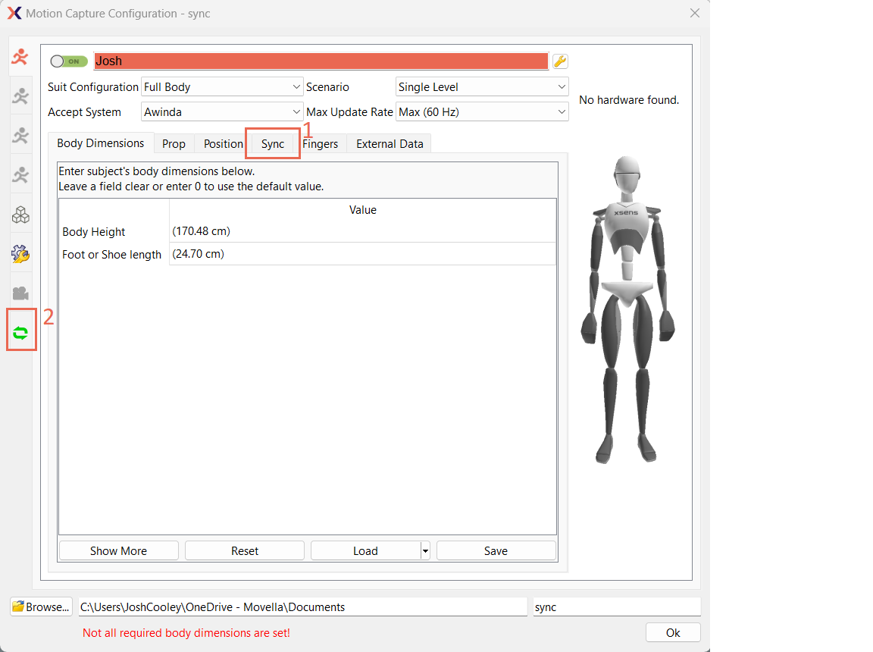Open the stacked cubes objects icon
The image size is (873, 652).
tap(20, 215)
